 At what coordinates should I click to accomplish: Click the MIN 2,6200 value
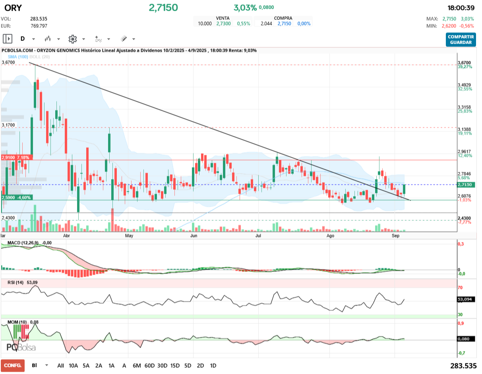450,26
